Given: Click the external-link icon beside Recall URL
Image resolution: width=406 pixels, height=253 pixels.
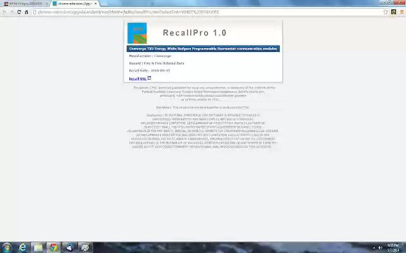Looking at the screenshot, I should click(x=149, y=78).
